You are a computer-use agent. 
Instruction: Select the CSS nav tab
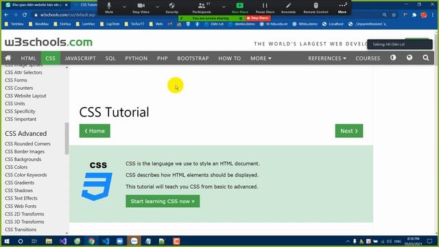tap(50, 58)
